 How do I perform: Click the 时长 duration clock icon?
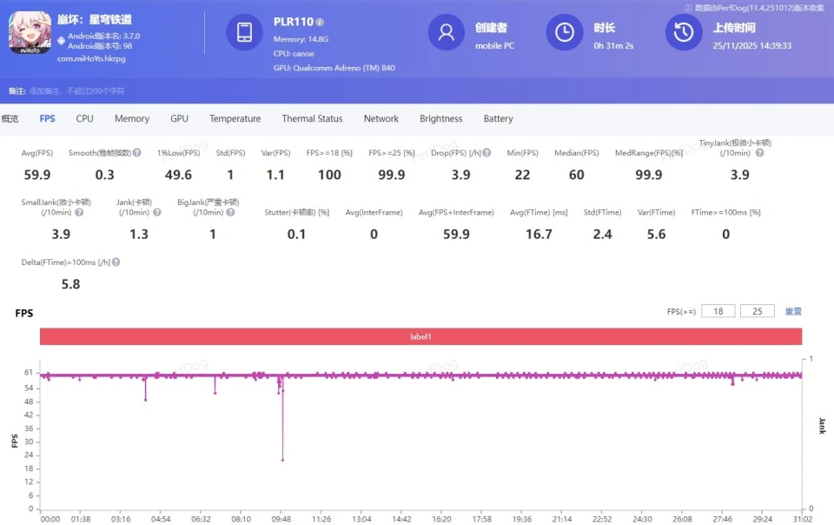click(x=564, y=32)
